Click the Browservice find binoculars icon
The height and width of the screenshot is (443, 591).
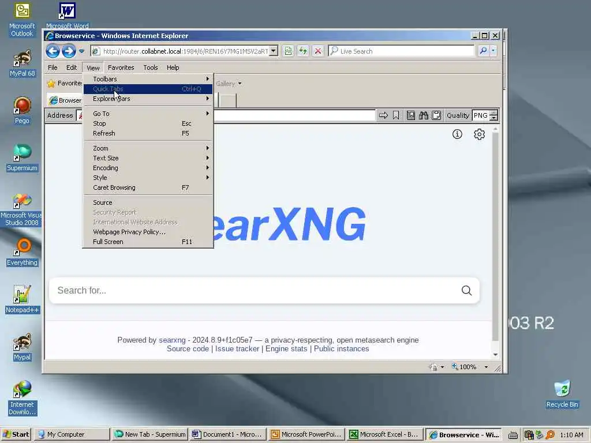pyautogui.click(x=424, y=115)
